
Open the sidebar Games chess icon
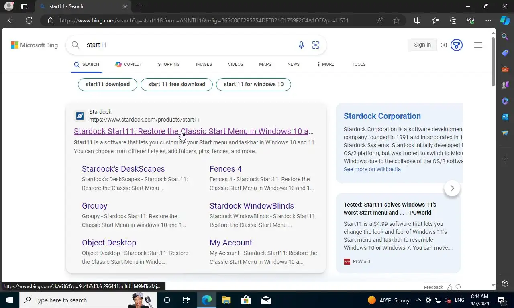tap(505, 85)
